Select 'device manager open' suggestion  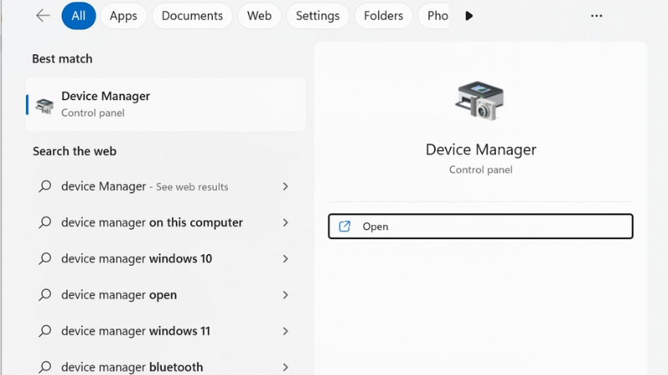(x=164, y=295)
